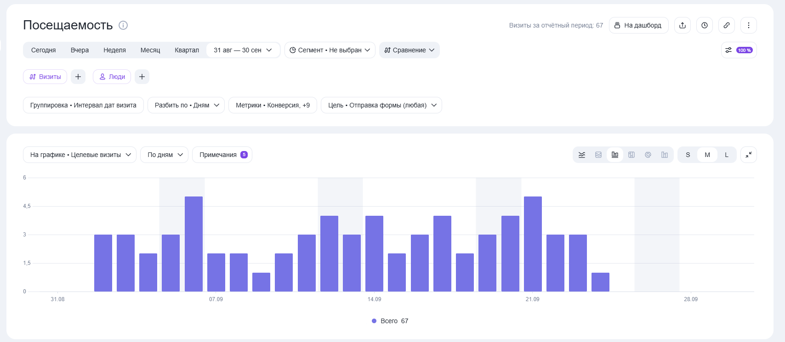Image resolution: width=785 pixels, height=342 pixels.
Task: Click the export/share icon button
Action: [683, 25]
